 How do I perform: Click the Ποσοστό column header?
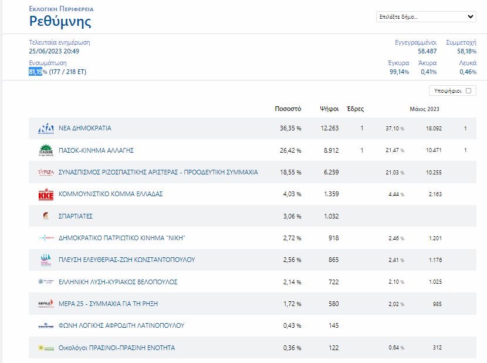point(288,109)
